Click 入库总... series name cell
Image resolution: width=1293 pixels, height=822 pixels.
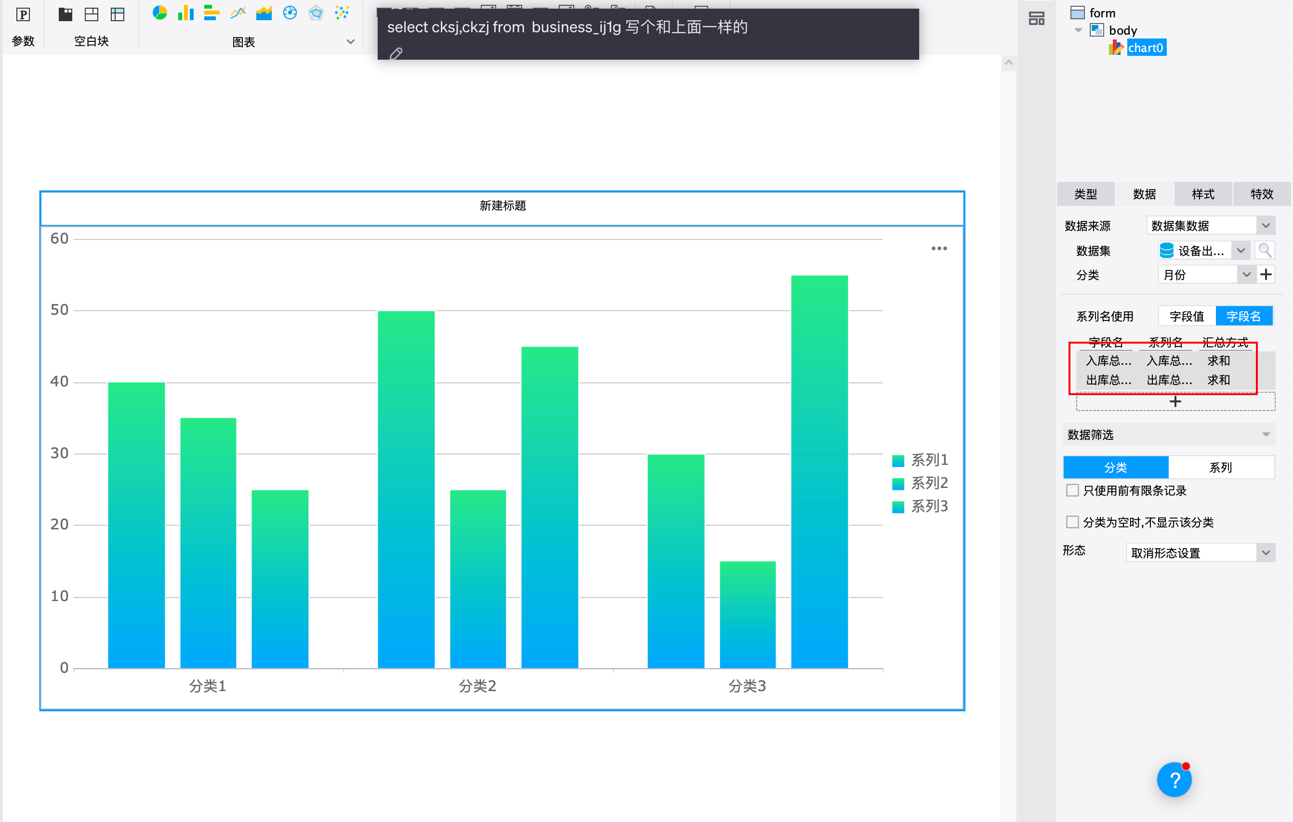1169,361
